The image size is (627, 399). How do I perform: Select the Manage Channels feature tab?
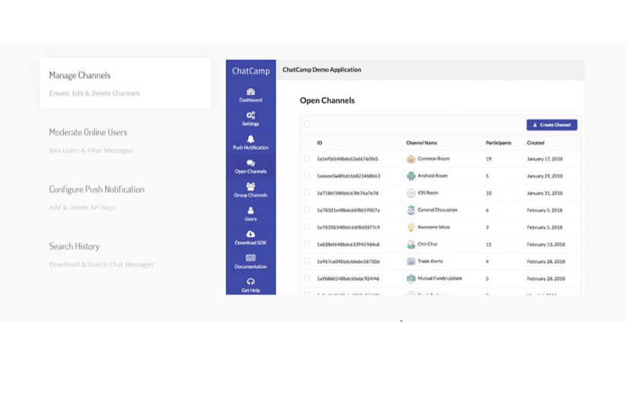(125, 83)
